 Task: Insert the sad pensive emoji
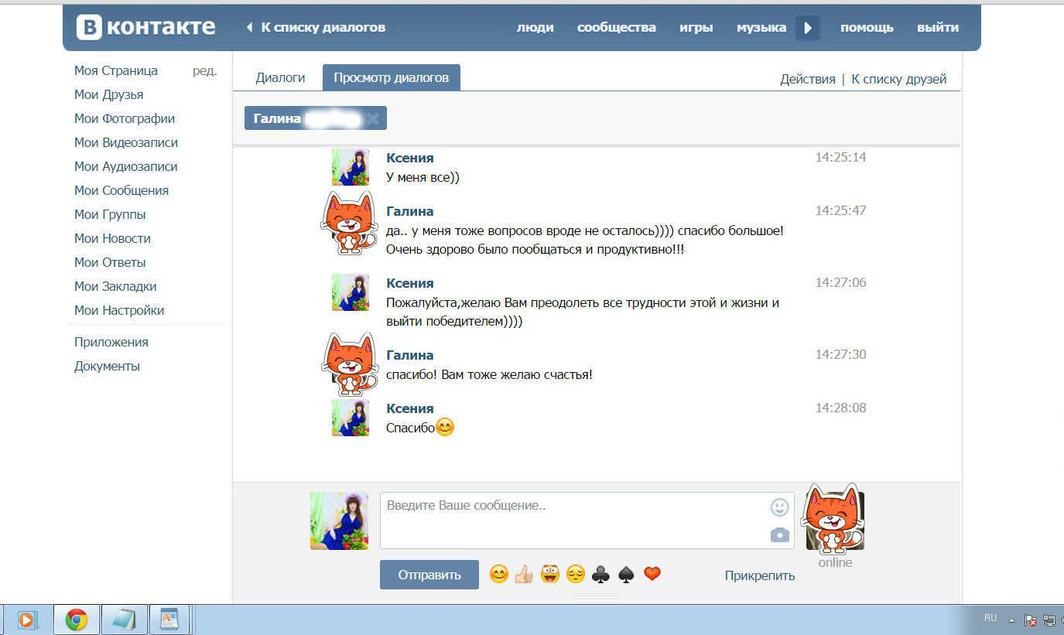pos(575,574)
